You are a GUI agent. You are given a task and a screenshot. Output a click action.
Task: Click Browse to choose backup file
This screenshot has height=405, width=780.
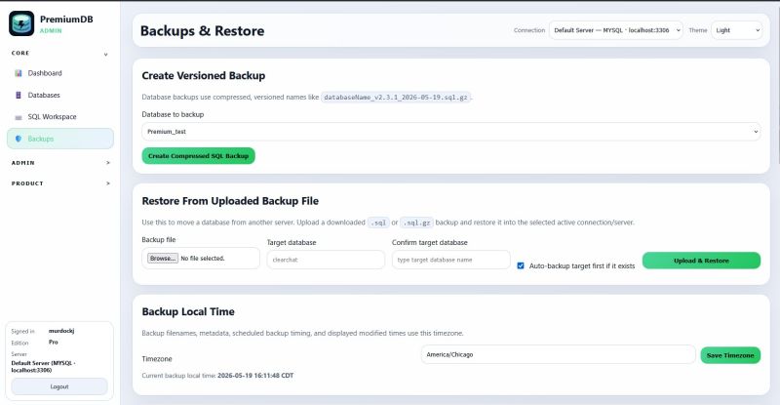163,258
